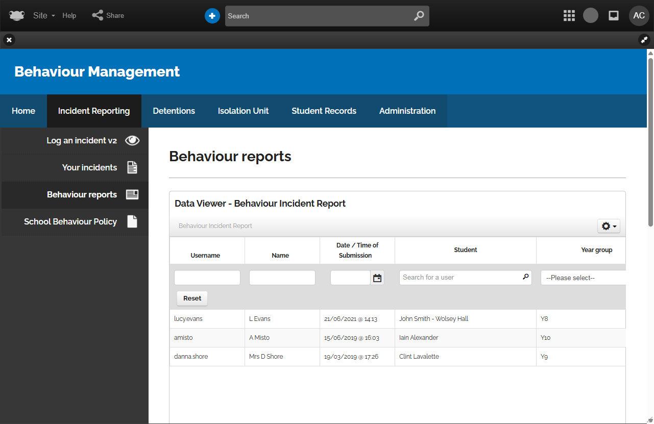Viewport: 654px width, 424px height.
Task: Click the vertical page scrollbar
Action: pyautogui.click(x=650, y=138)
